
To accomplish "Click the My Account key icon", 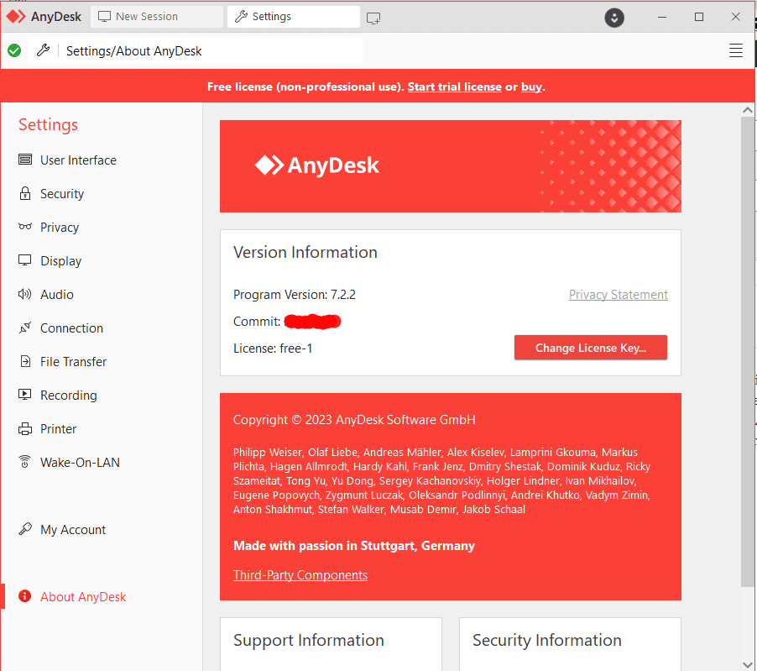I will (x=25, y=529).
